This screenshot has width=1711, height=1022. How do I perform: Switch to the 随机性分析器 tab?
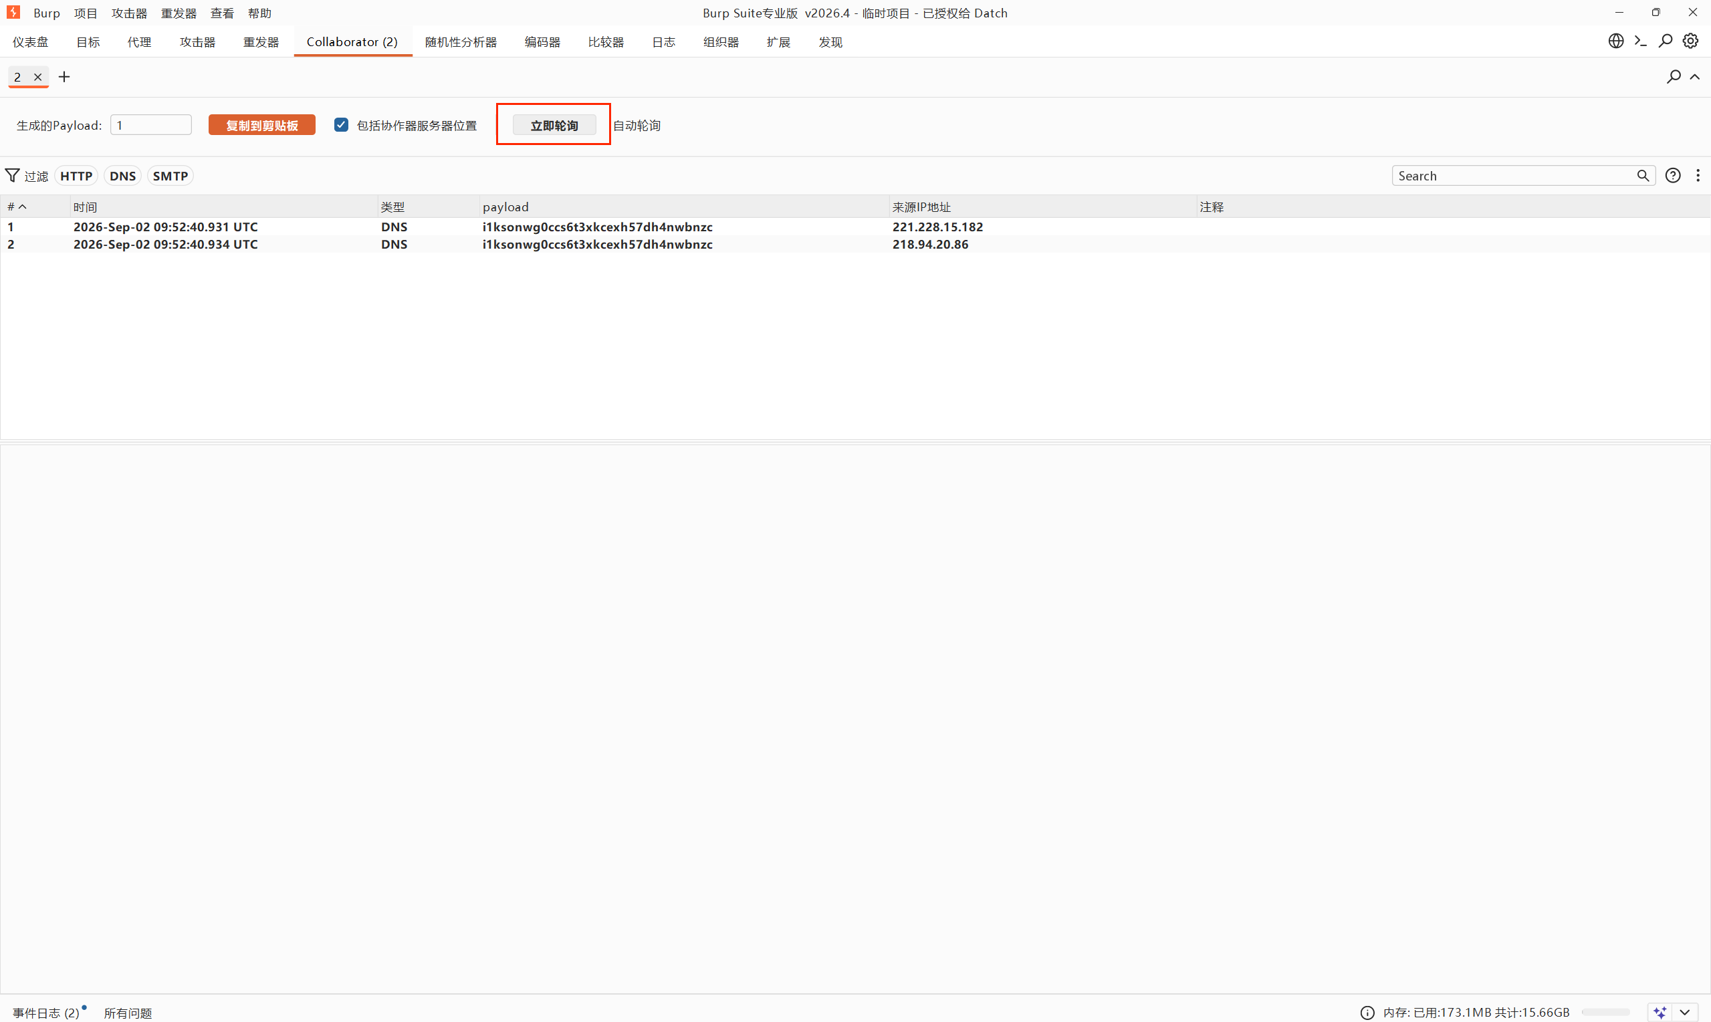[x=461, y=42]
